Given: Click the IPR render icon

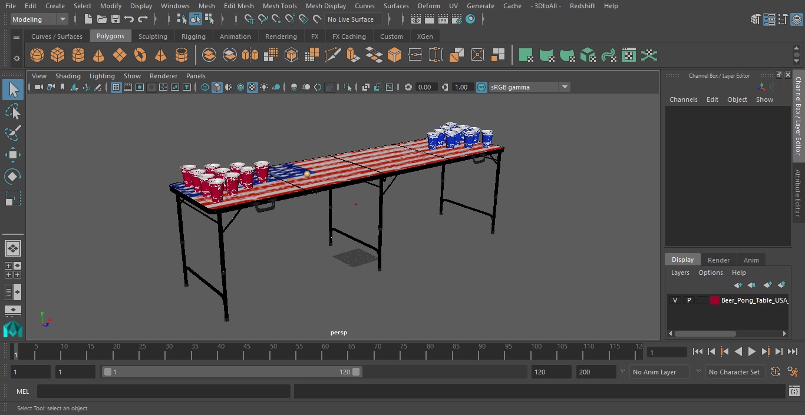Looking at the screenshot, I should (443, 19).
